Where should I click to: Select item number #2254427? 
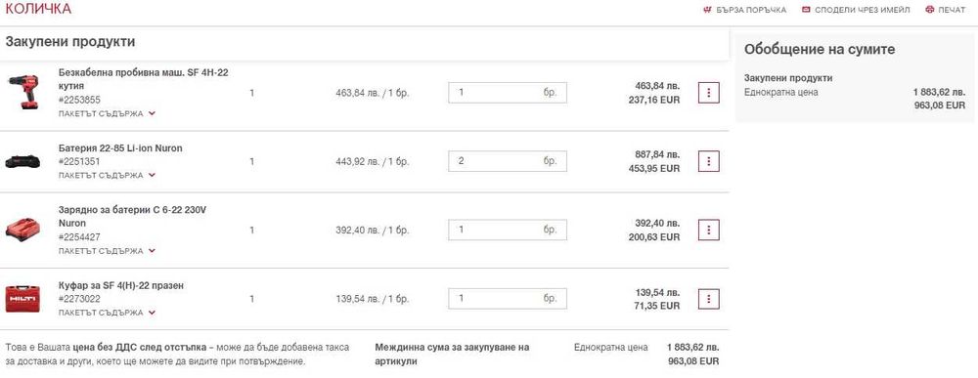click(79, 237)
